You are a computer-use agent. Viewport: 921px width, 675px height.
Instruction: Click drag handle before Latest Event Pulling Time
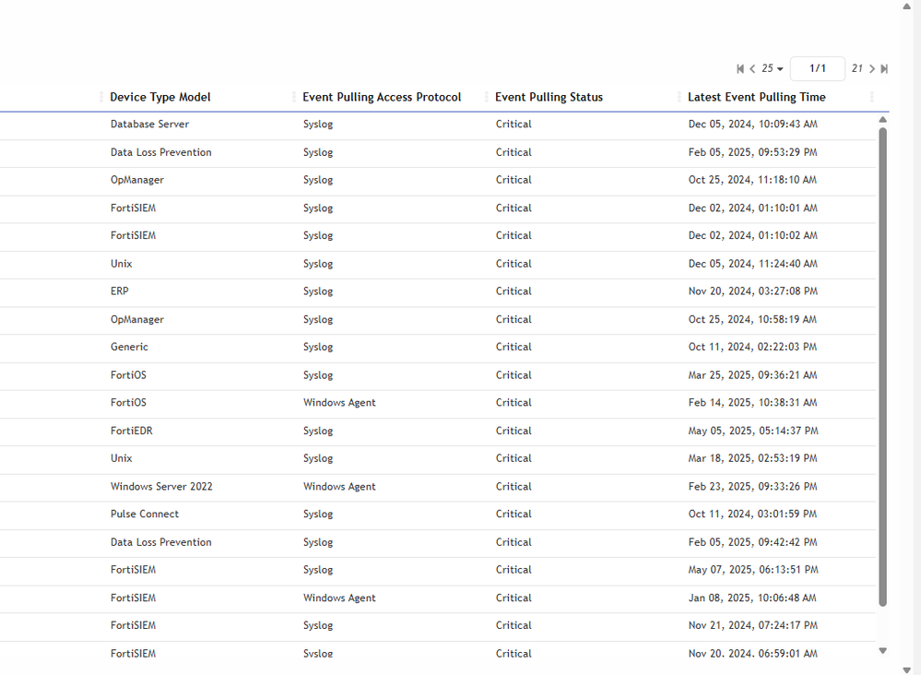tap(679, 98)
